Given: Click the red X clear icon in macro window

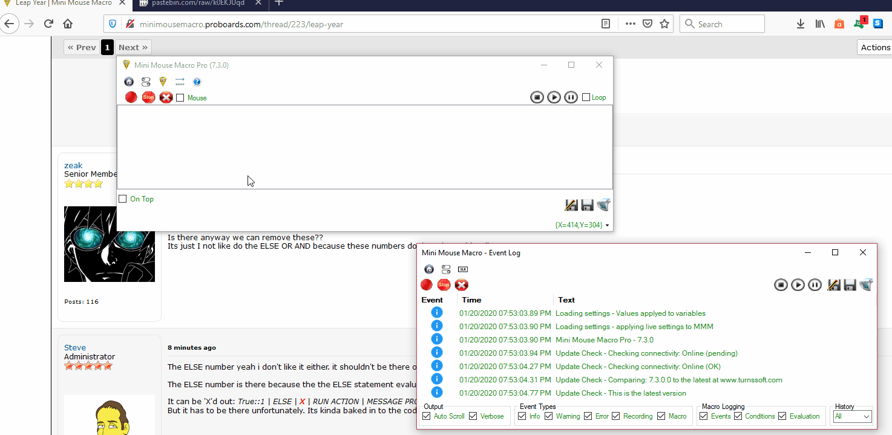Looking at the screenshot, I should click(166, 97).
